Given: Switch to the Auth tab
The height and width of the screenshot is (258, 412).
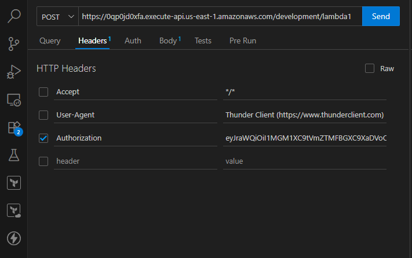Looking at the screenshot, I should click(133, 41).
